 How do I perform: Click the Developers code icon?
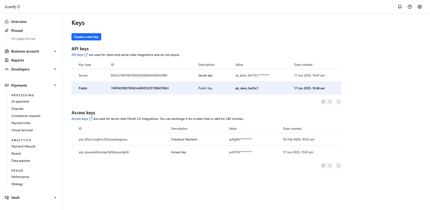click(7, 69)
